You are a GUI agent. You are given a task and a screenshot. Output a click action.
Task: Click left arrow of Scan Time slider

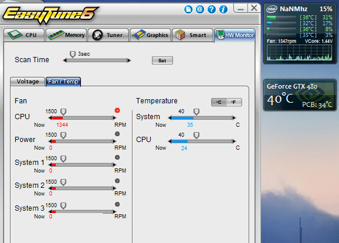click(65, 60)
